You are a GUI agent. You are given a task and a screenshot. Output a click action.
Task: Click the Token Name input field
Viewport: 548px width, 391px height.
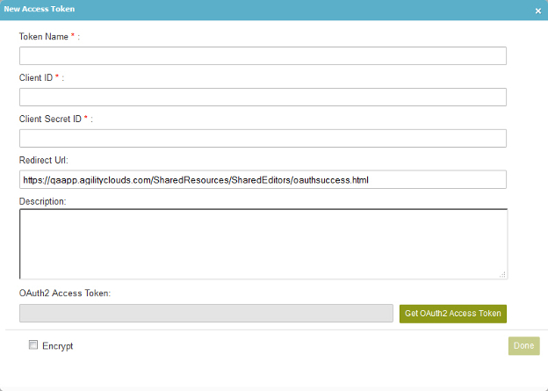263,55
